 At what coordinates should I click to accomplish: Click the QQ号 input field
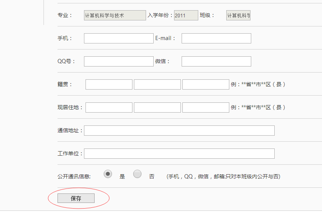(x=118, y=62)
